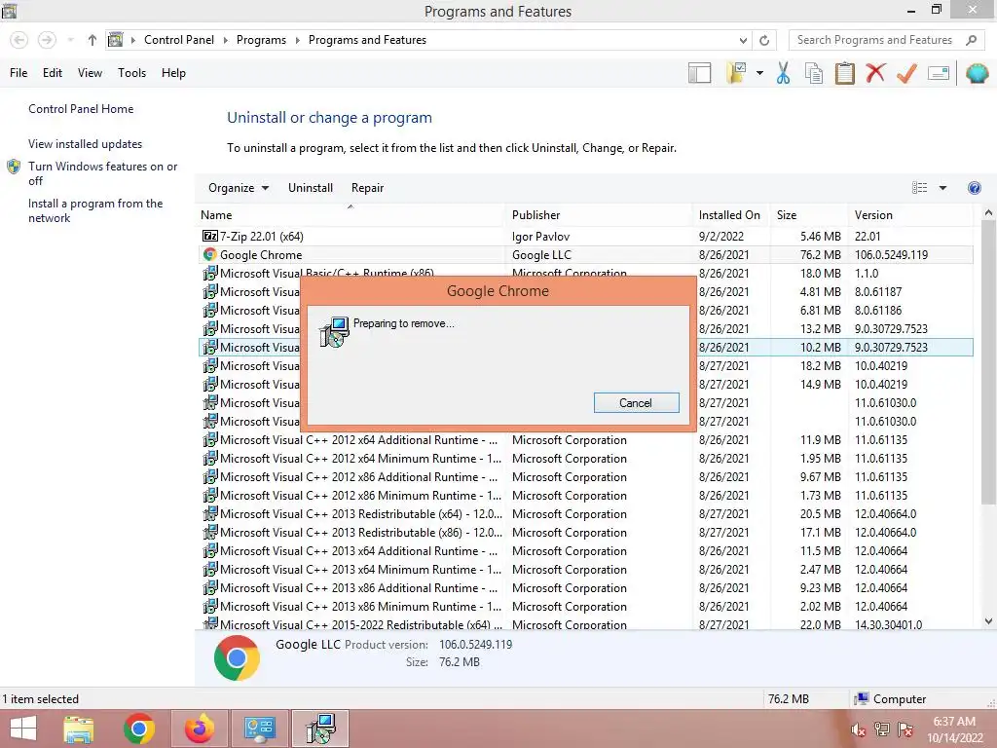Viewport: 997px width, 748px height.
Task: Click the change view icon
Action: tap(919, 188)
